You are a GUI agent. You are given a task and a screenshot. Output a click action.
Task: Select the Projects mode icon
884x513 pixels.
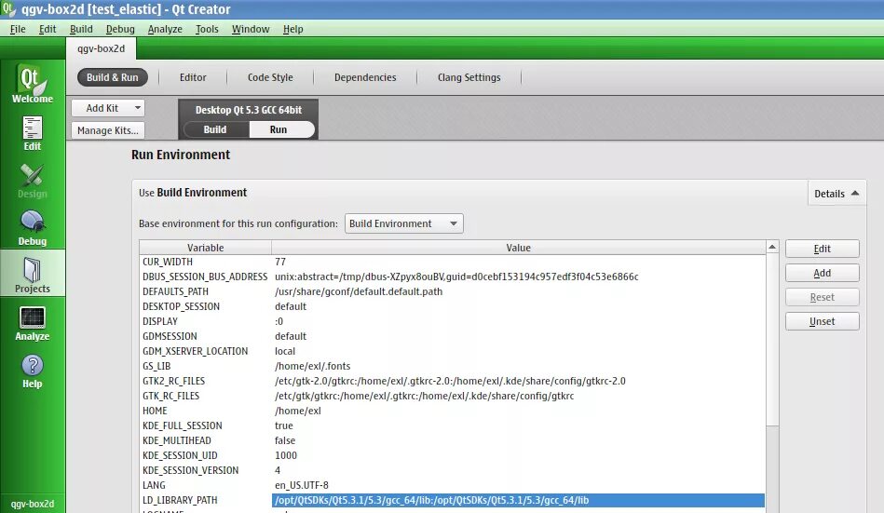[32, 276]
